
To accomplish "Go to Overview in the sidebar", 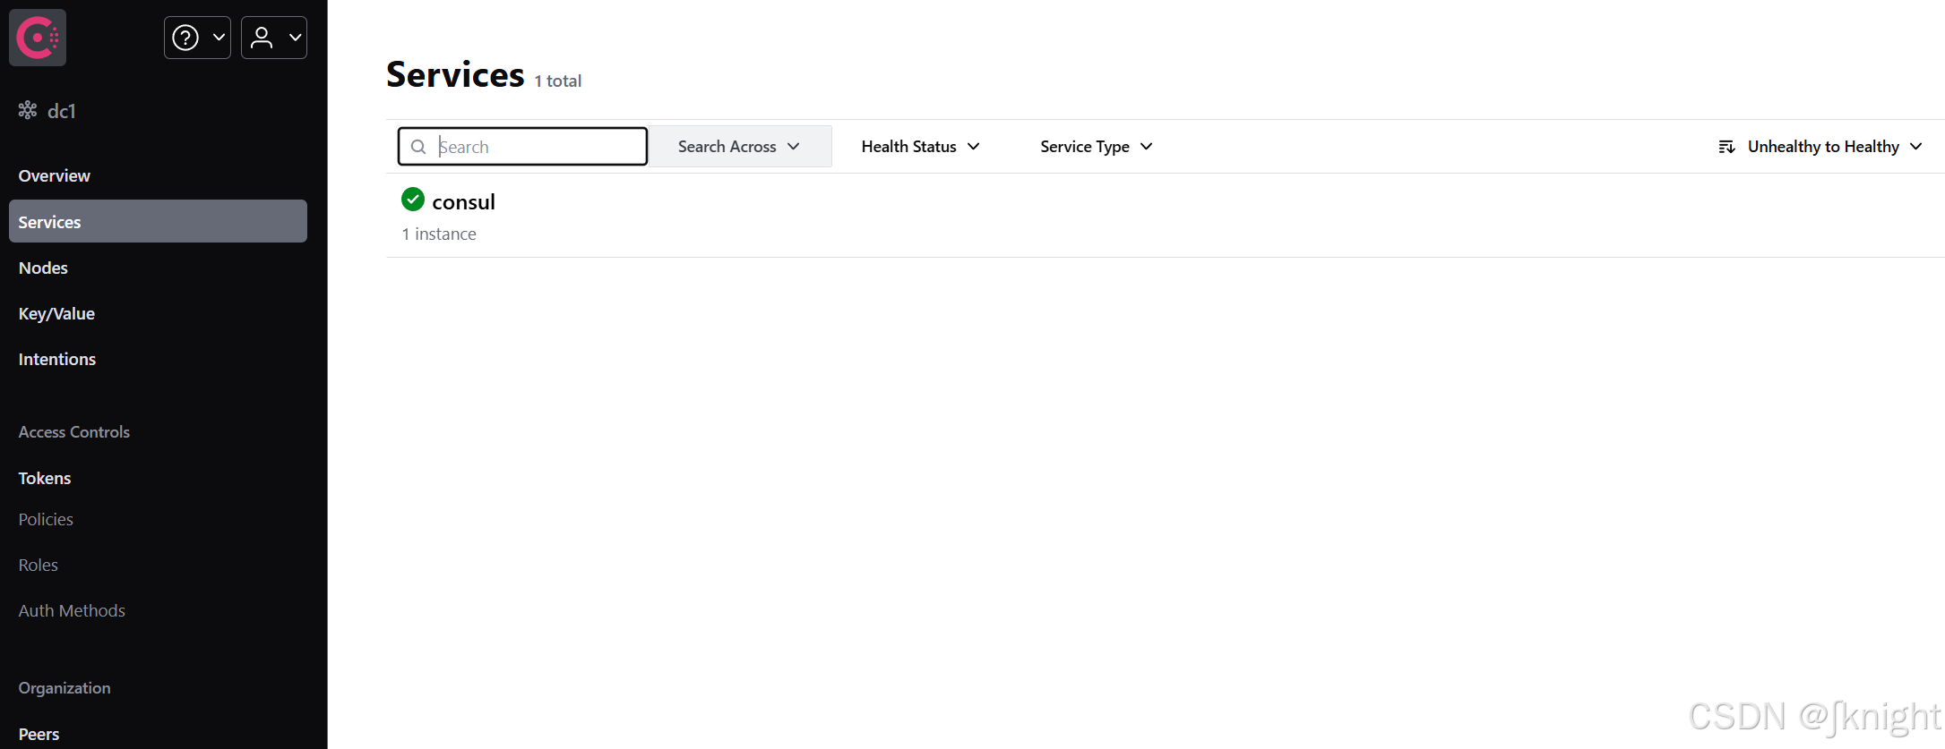I will 55,175.
